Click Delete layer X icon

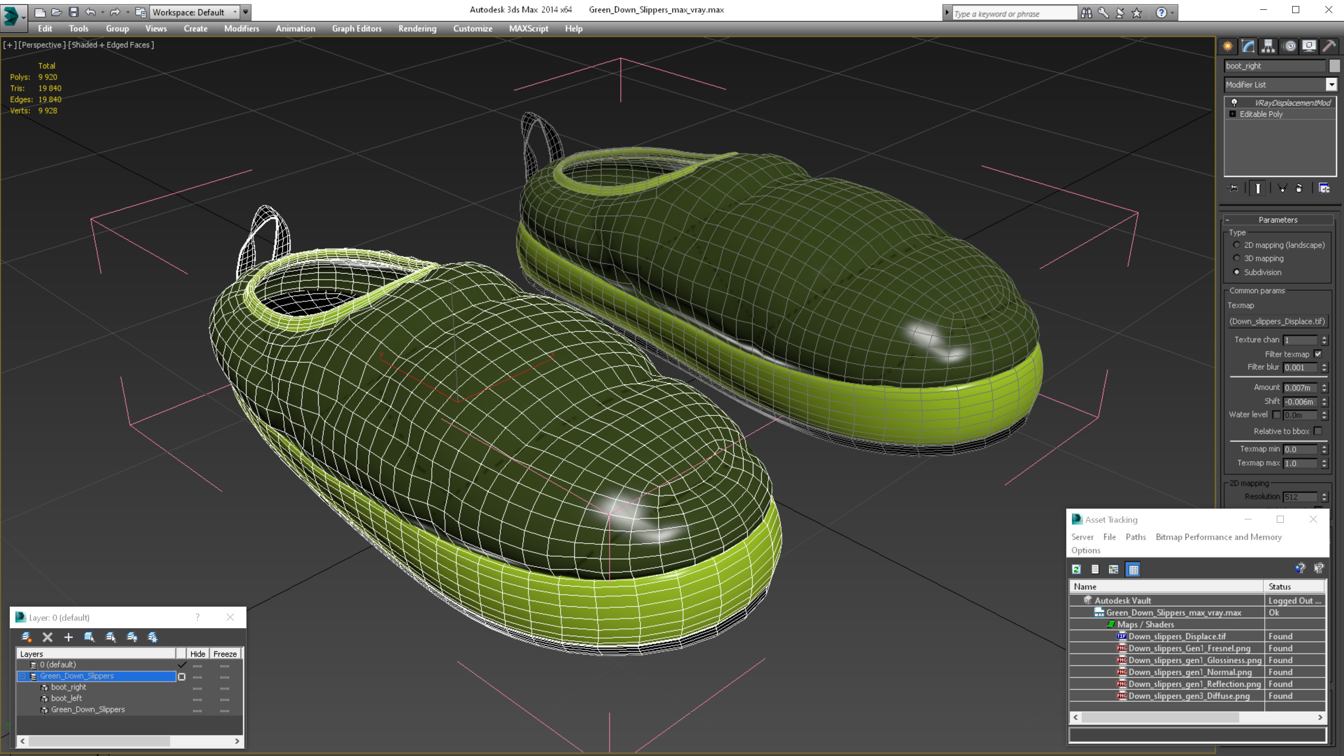click(48, 637)
